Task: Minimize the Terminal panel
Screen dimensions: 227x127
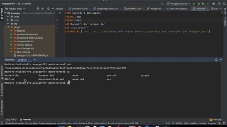Action: (221, 60)
